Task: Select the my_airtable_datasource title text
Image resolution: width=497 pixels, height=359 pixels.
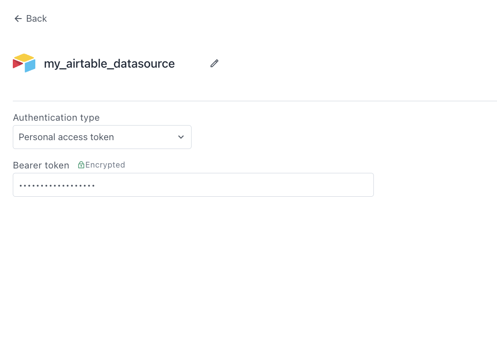Action: coord(109,64)
